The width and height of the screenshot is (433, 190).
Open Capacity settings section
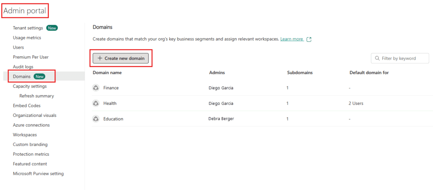click(x=30, y=86)
